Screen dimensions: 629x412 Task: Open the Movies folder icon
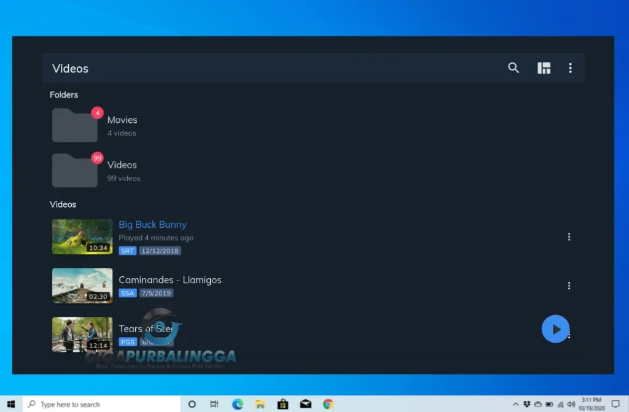pyautogui.click(x=74, y=125)
